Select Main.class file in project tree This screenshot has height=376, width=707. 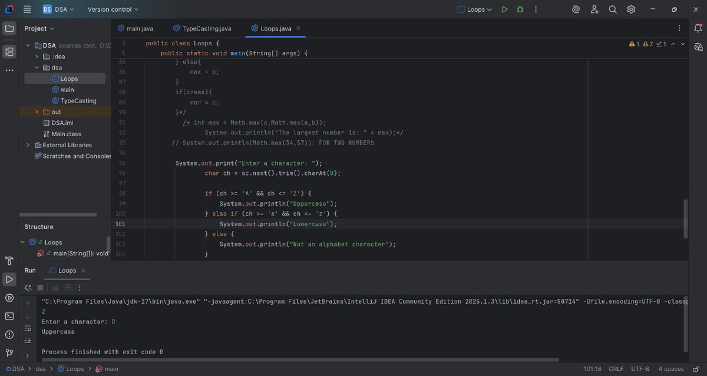tap(62, 134)
